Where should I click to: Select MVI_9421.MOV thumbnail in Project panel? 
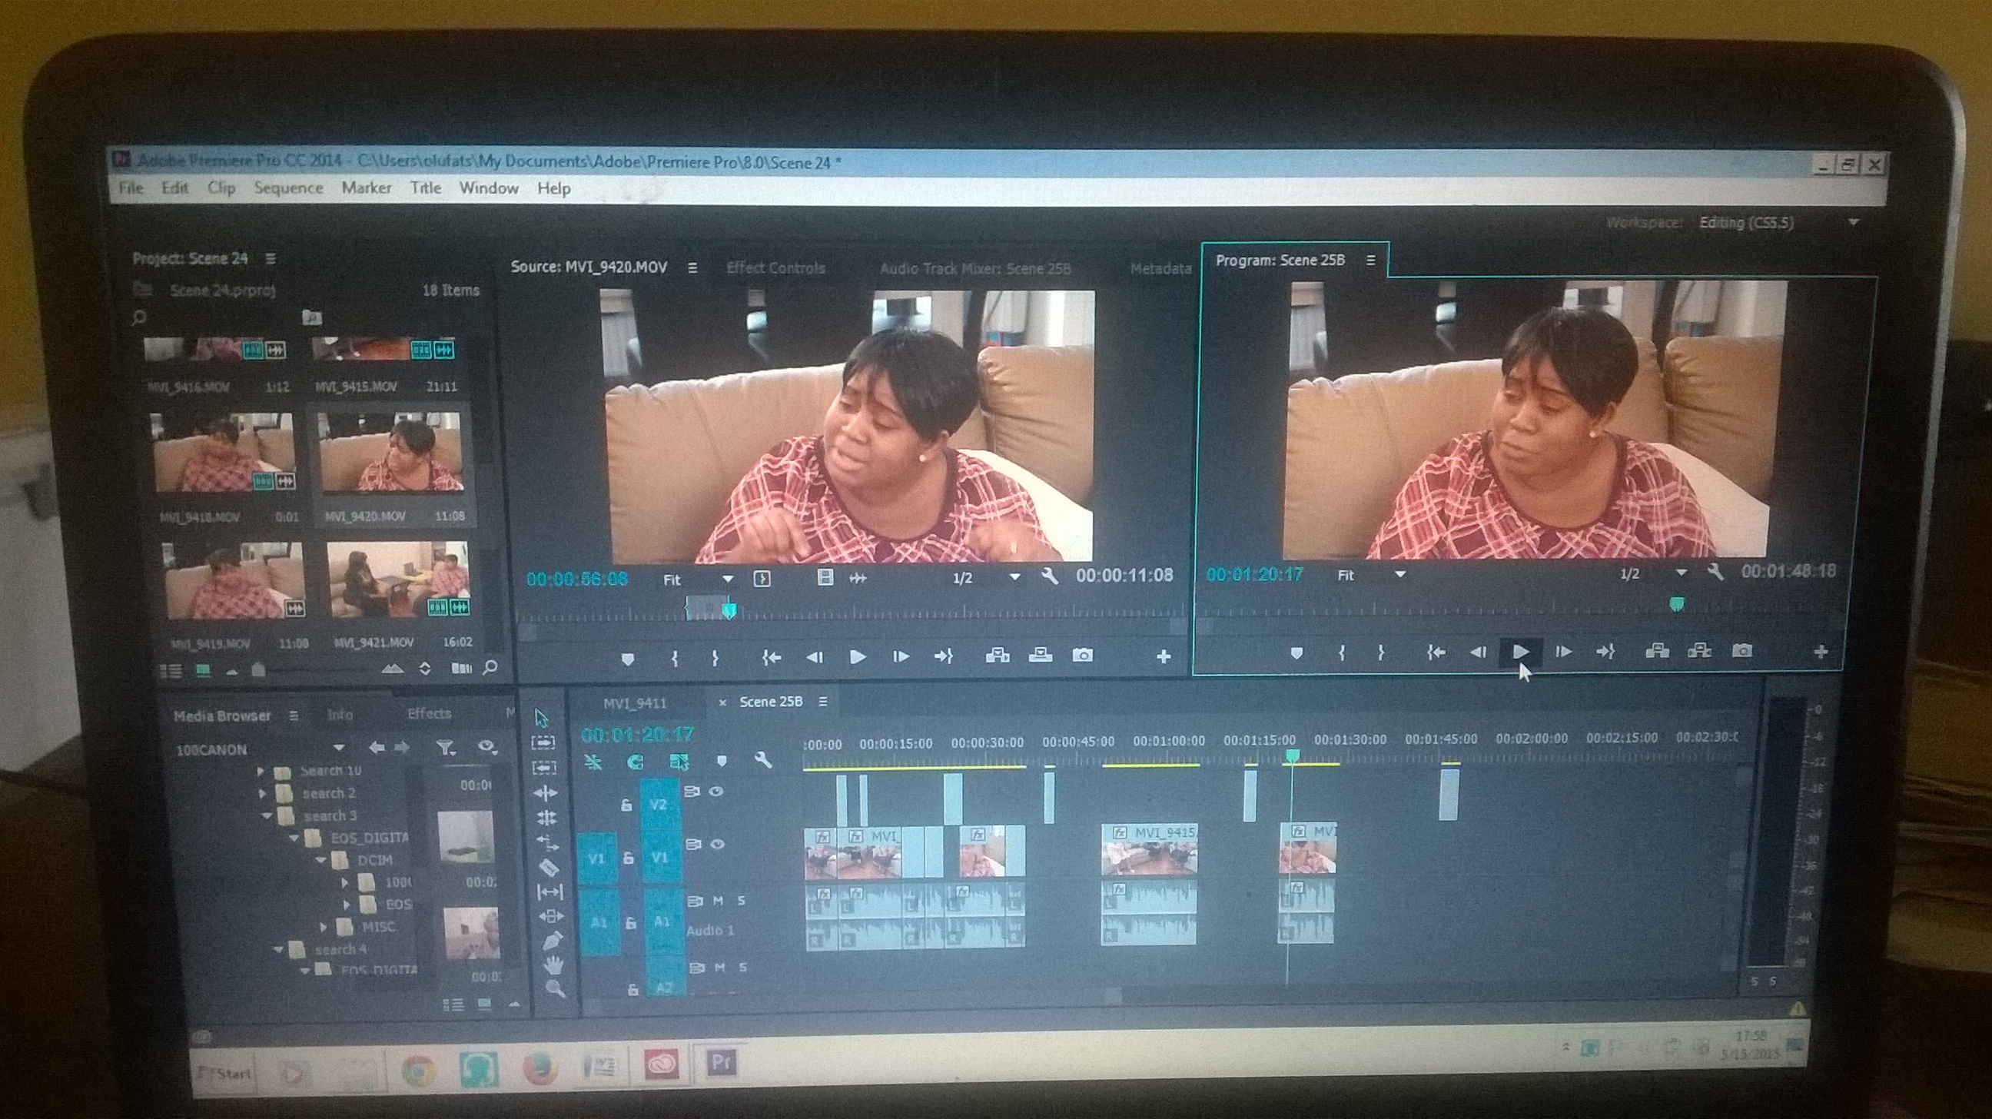pyautogui.click(x=397, y=580)
